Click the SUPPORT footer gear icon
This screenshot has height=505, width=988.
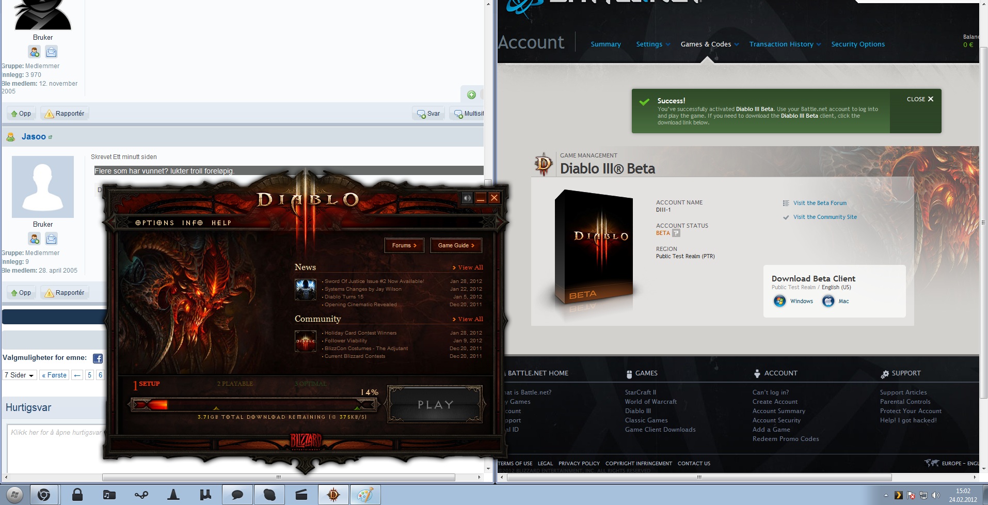pyautogui.click(x=885, y=374)
